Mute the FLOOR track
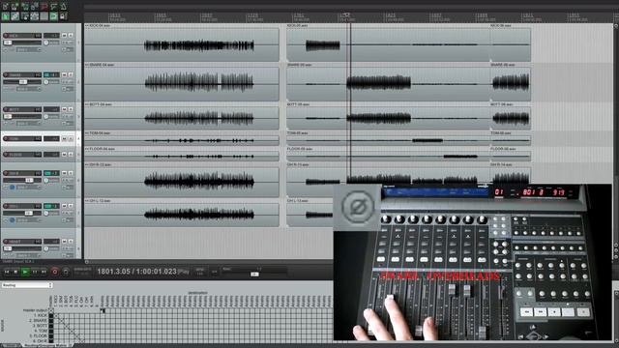This screenshot has height=348, width=619. click(65, 155)
